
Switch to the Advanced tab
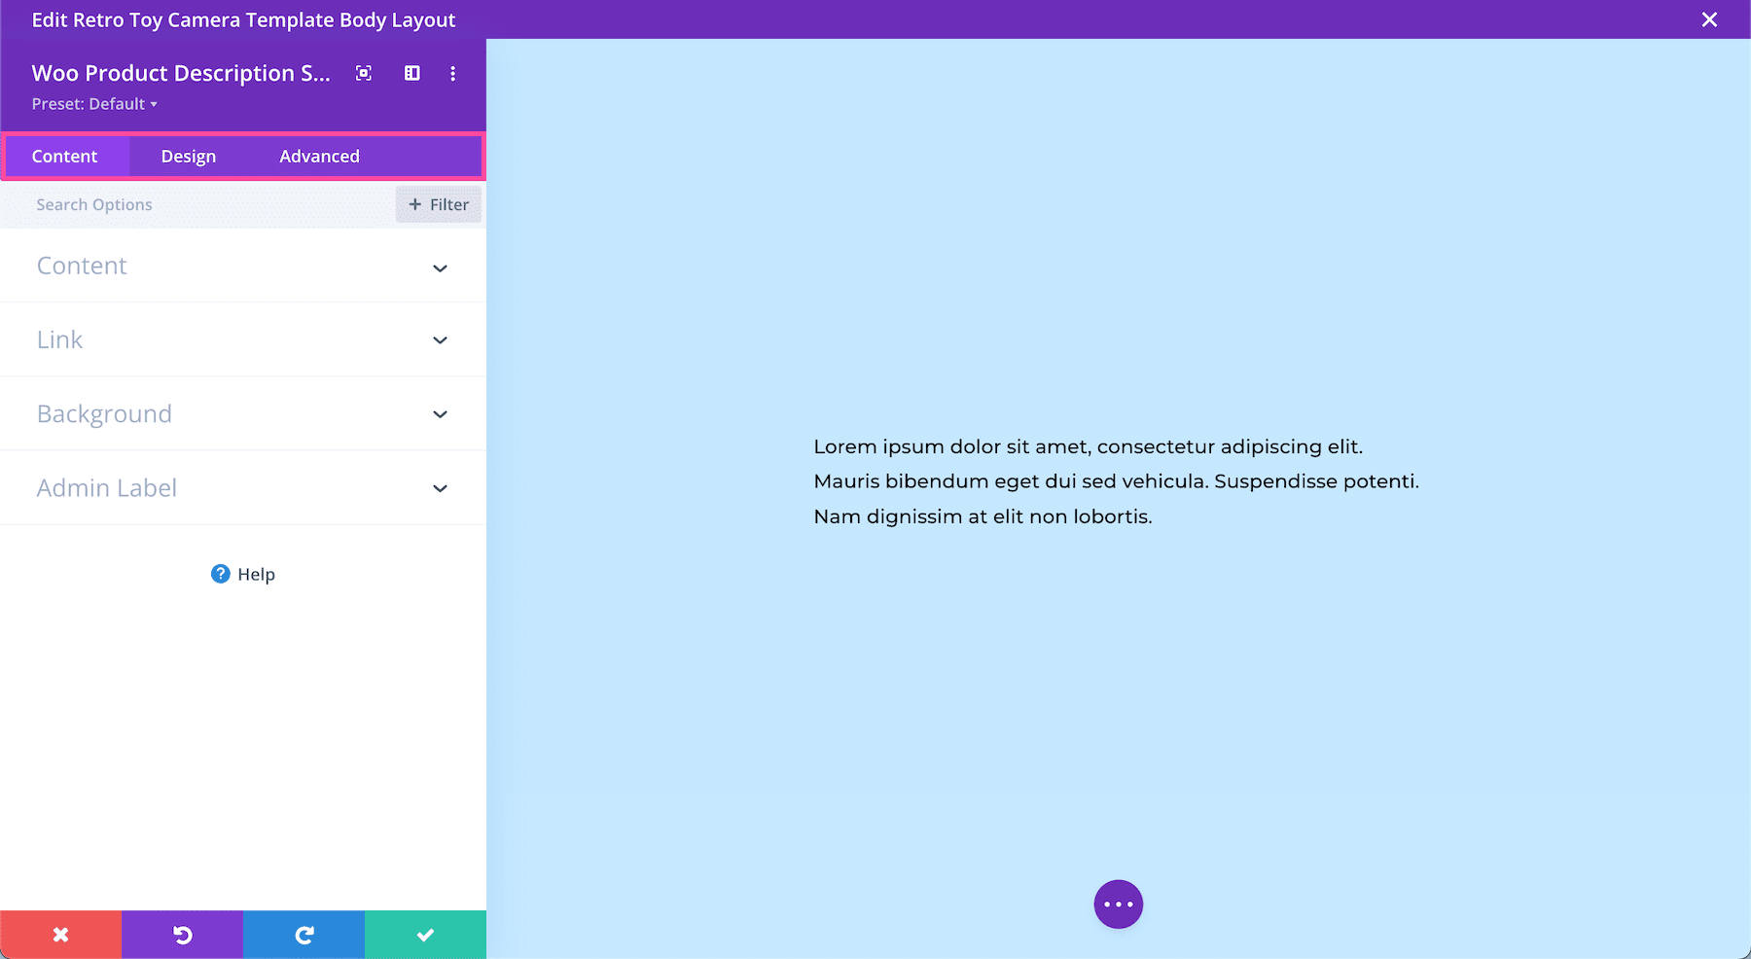point(319,156)
